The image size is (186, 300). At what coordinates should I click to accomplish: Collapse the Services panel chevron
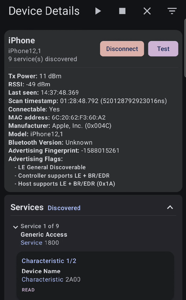pyautogui.click(x=170, y=207)
